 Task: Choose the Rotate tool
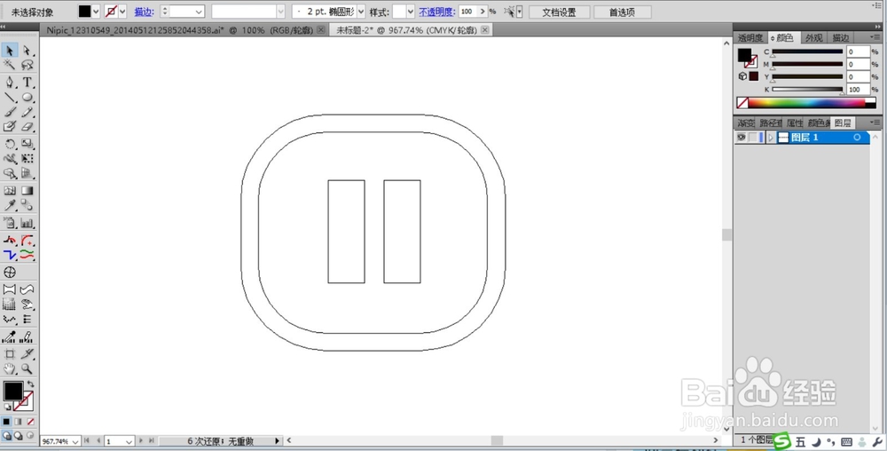coord(10,144)
